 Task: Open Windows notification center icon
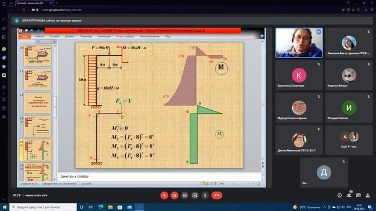click(x=370, y=207)
